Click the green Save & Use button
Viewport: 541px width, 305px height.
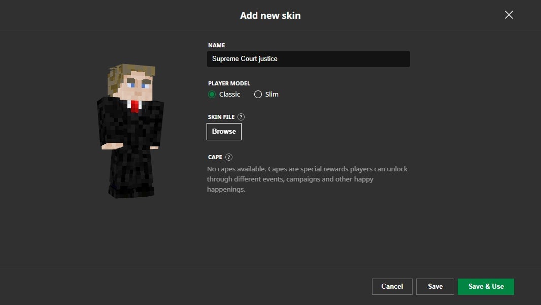click(x=485, y=286)
